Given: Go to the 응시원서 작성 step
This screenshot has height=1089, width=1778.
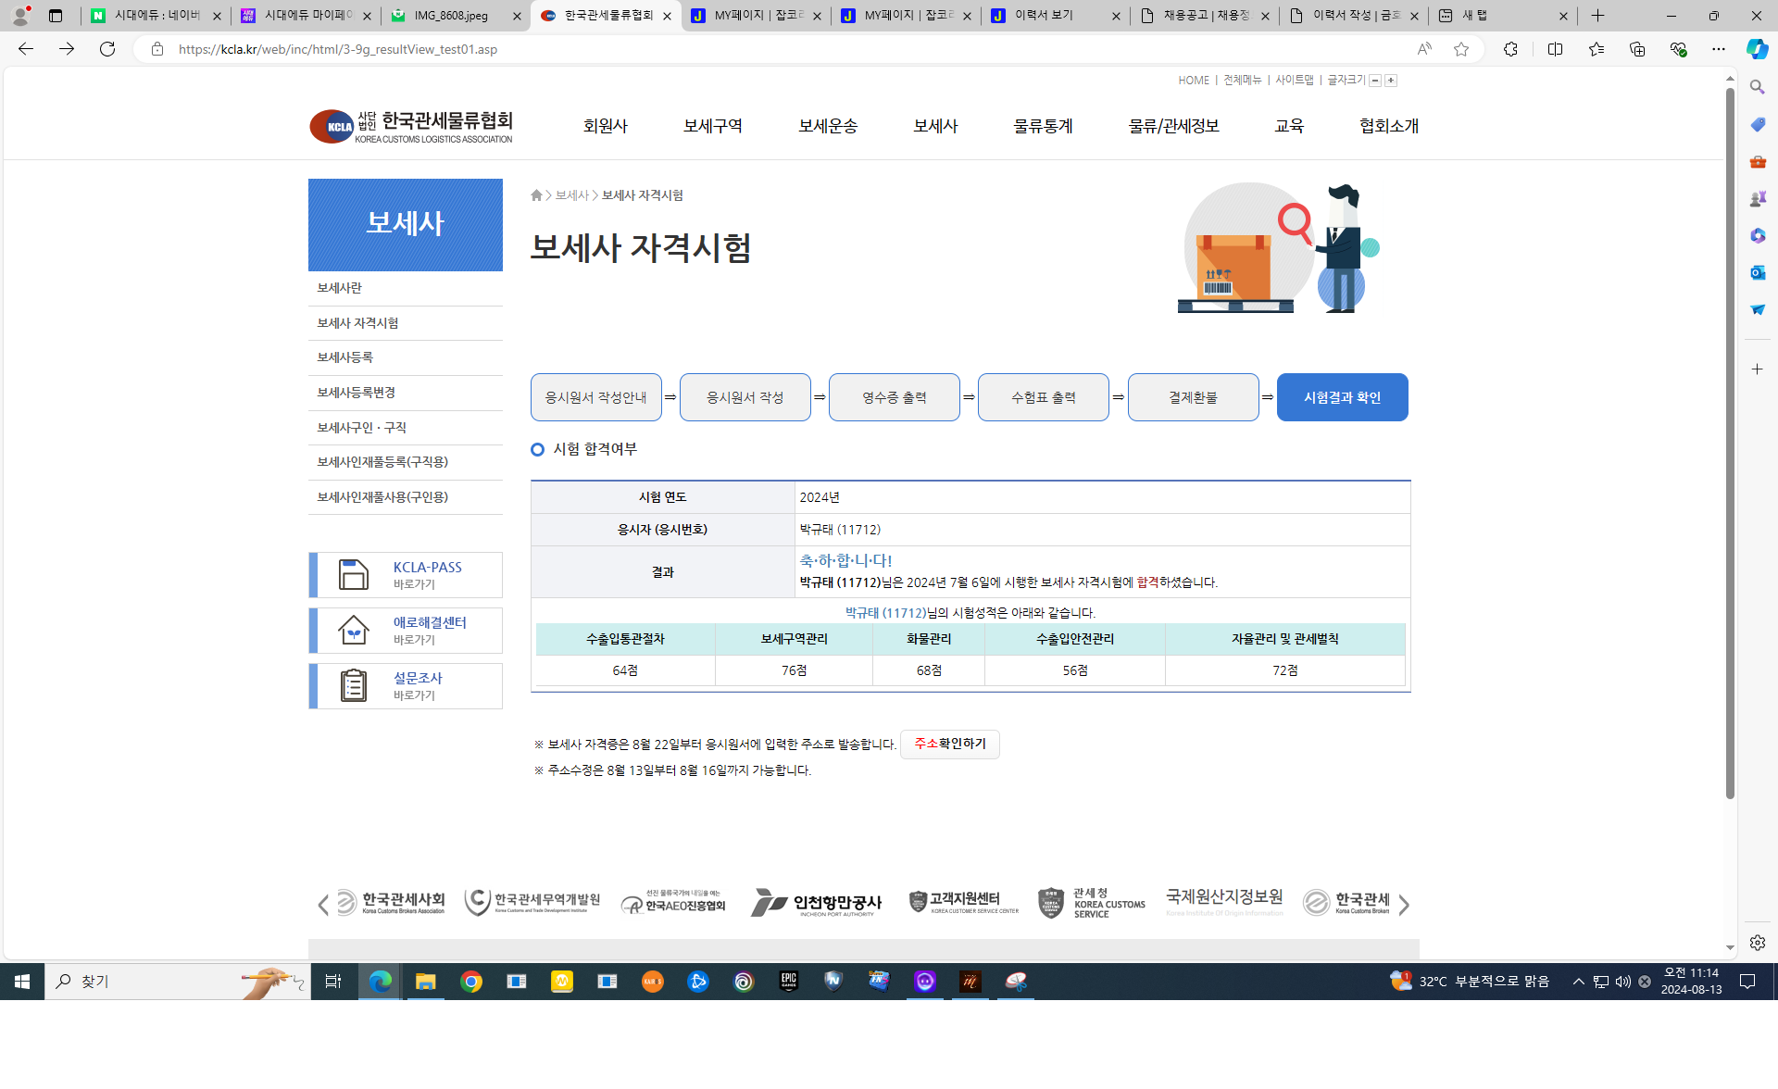Looking at the screenshot, I should coord(745,397).
